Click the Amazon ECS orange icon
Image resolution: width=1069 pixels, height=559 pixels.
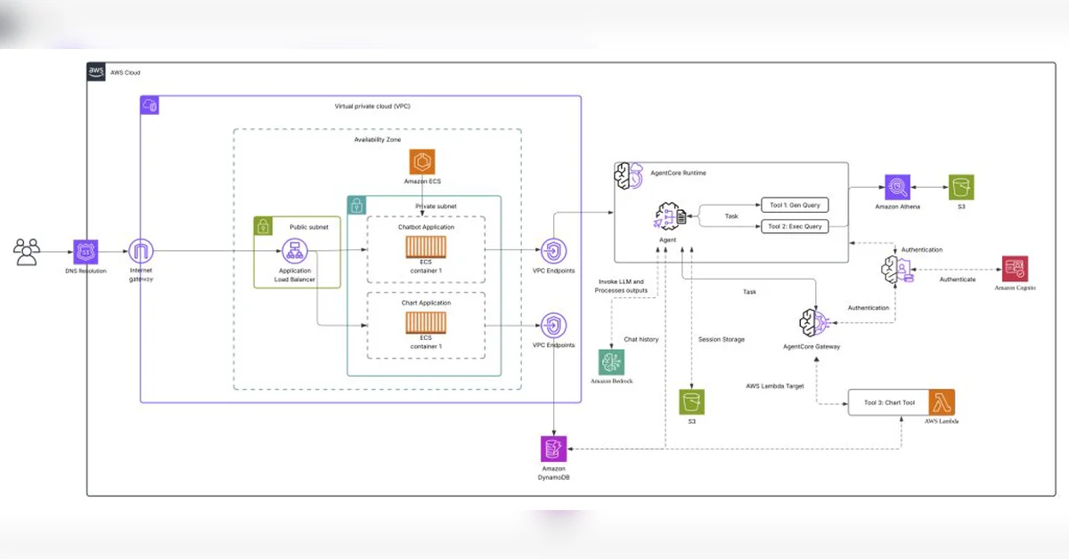[421, 162]
